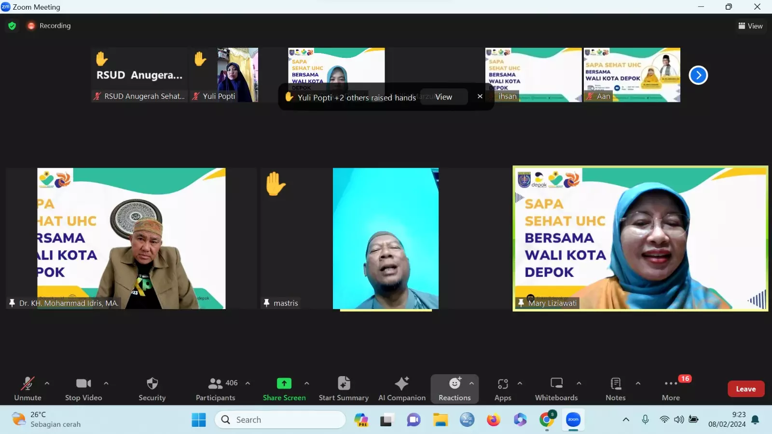This screenshot has height=434, width=772.
Task: Select Aan participant thumbnail
Action: coord(632,75)
